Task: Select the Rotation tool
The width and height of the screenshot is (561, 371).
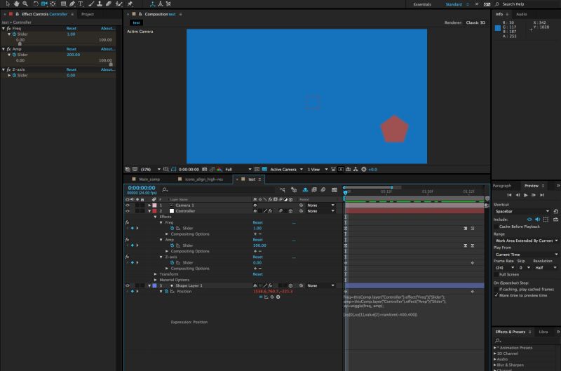Action: tap(36, 4)
